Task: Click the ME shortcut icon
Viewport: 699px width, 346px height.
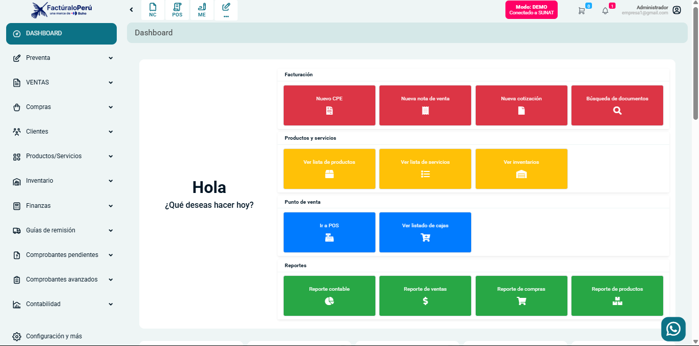Action: pos(202,10)
